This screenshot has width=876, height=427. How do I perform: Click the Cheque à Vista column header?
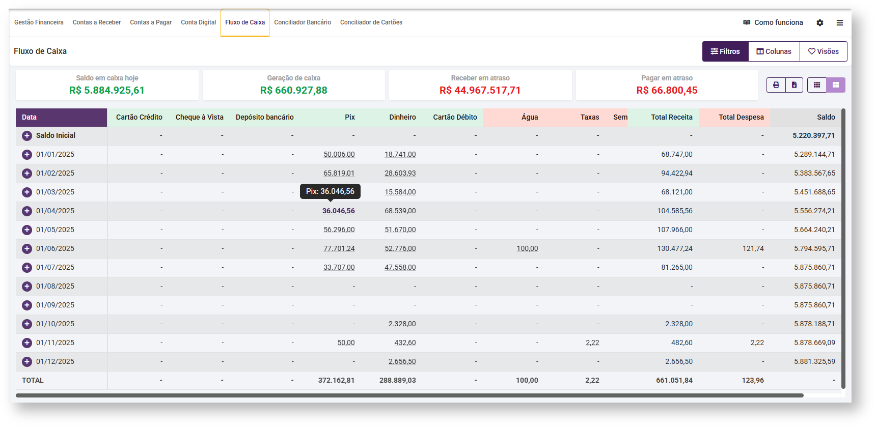click(200, 117)
